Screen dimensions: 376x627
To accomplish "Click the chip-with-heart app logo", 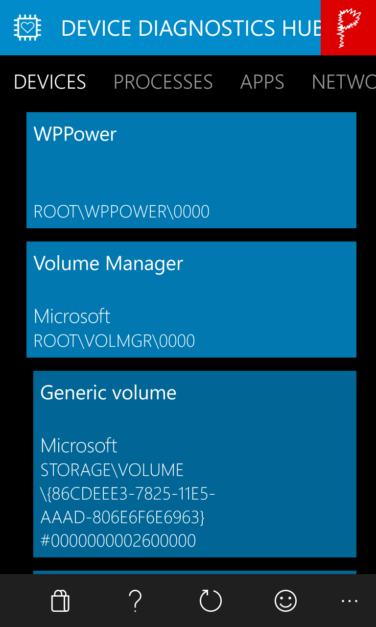I will click(27, 27).
